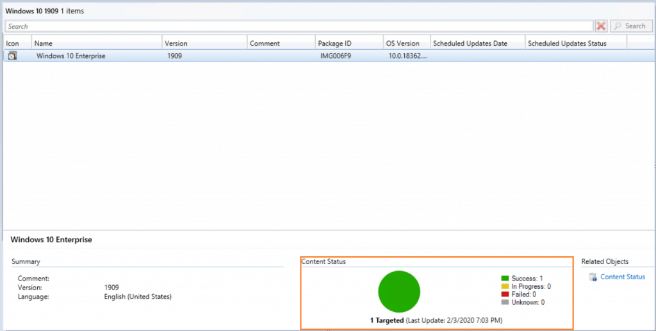Click the 1909 version value in Summary
The image size is (656, 331).
(x=111, y=288)
